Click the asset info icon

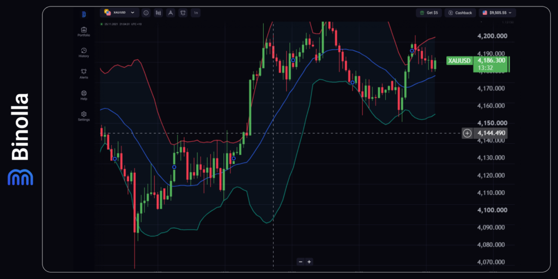tap(146, 13)
